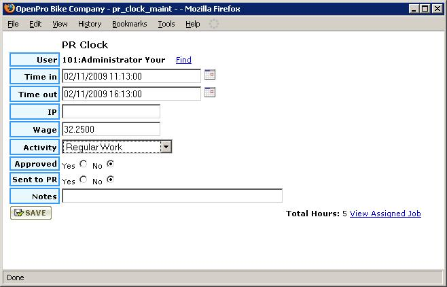Viewport: 447px width, 287px height.
Task: Open the File menu
Action: 13,24
